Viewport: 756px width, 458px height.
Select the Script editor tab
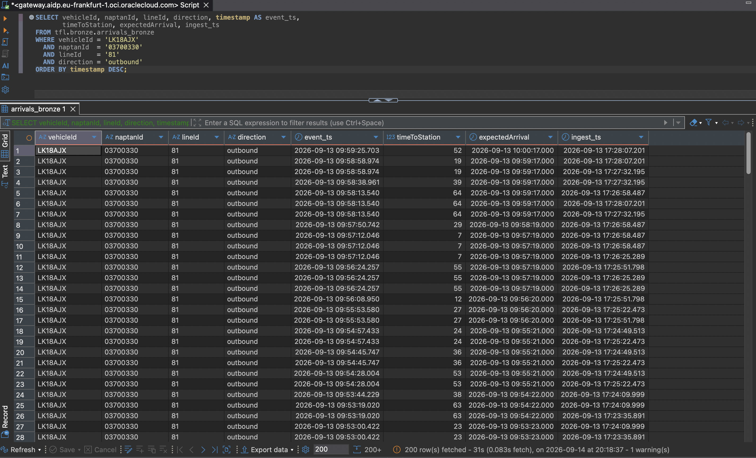105,5
